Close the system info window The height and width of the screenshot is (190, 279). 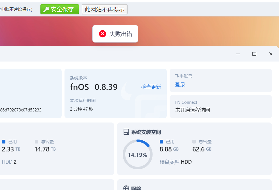point(271,54)
